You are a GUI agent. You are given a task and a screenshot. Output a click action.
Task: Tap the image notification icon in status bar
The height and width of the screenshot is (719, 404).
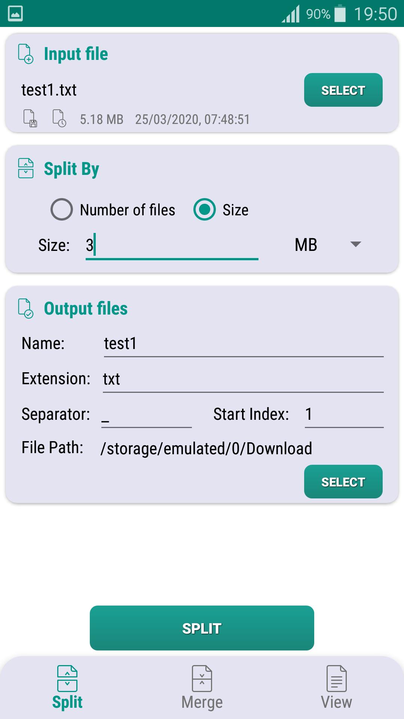click(15, 14)
